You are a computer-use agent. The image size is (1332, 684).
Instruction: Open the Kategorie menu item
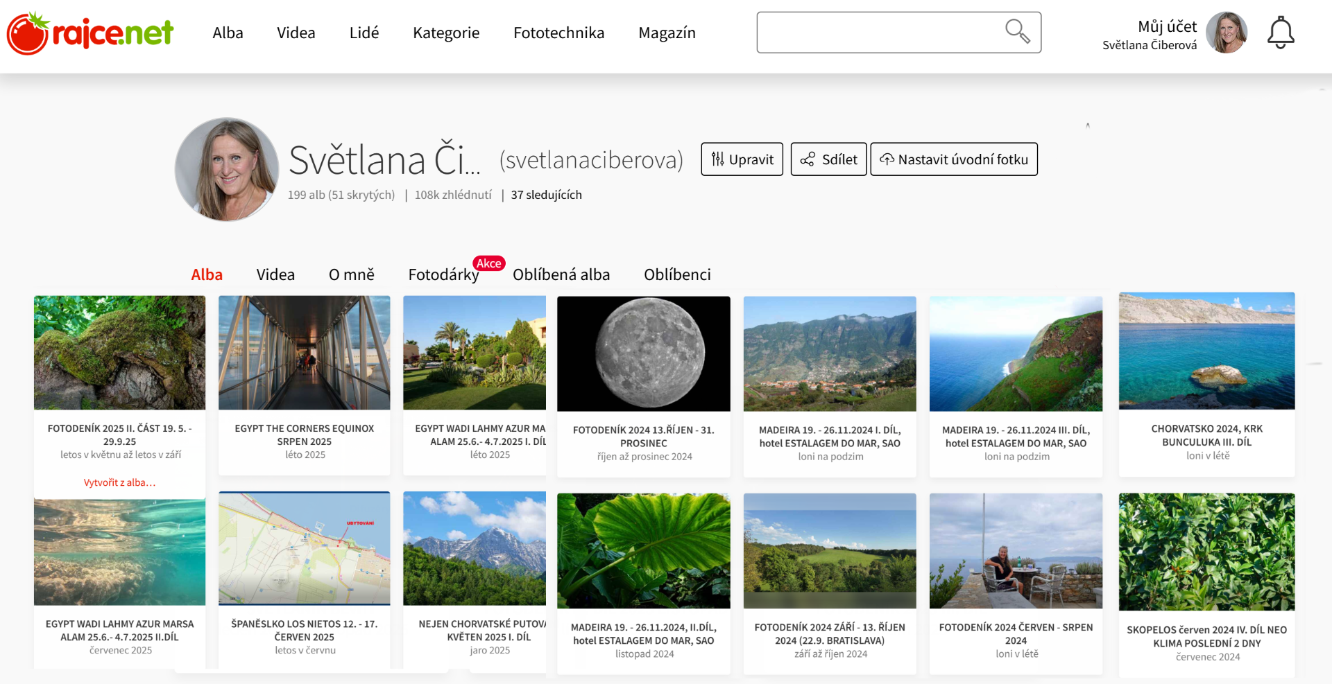point(446,33)
